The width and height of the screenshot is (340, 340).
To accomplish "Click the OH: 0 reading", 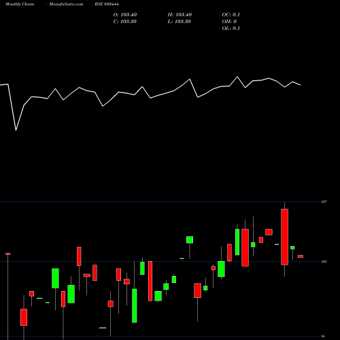I will 229,22.
